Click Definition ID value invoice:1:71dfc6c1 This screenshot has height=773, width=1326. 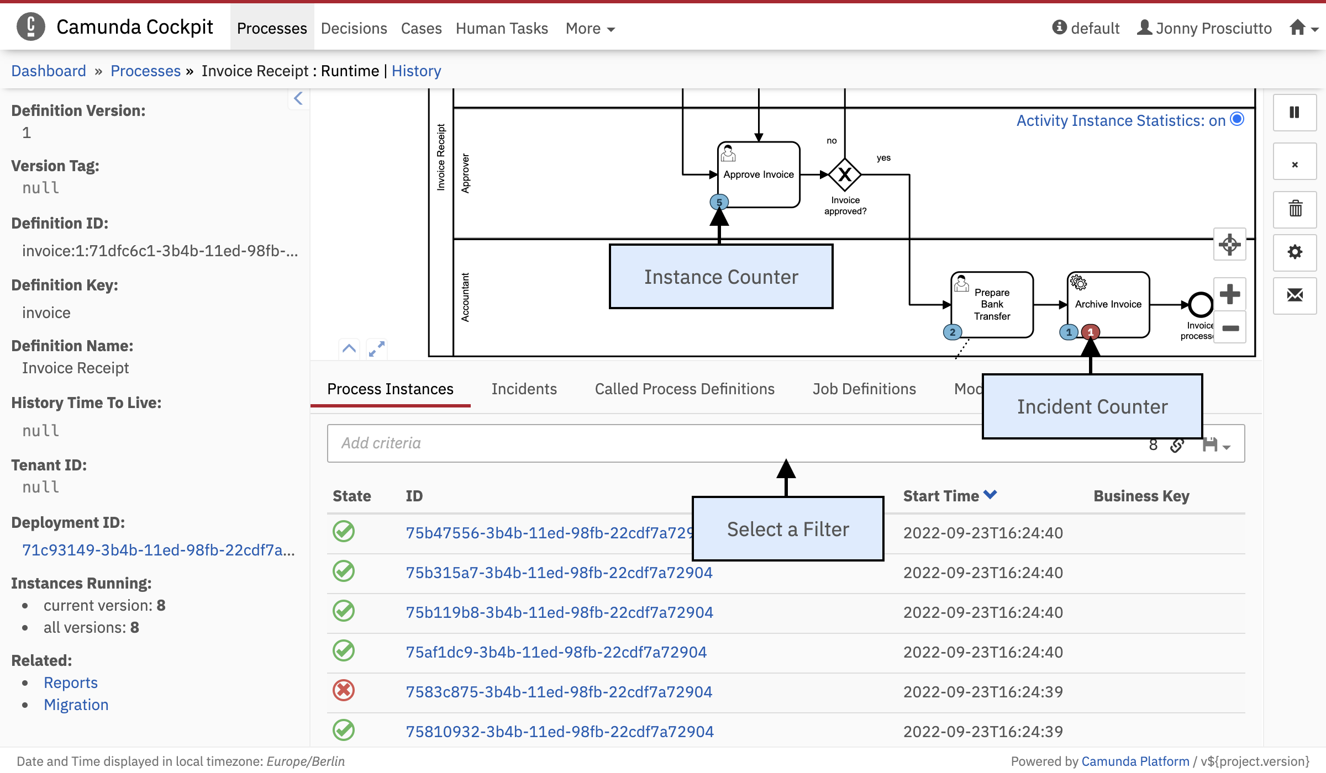[x=160, y=251]
